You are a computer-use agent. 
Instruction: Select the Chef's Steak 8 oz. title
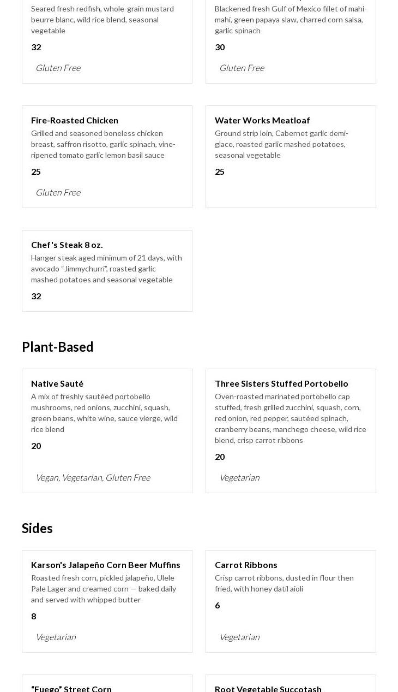[67, 245]
